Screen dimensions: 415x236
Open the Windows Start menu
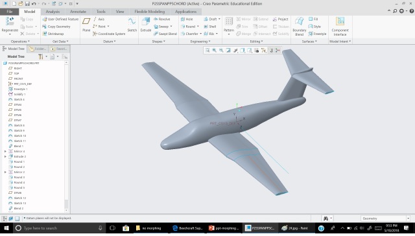click(6, 228)
